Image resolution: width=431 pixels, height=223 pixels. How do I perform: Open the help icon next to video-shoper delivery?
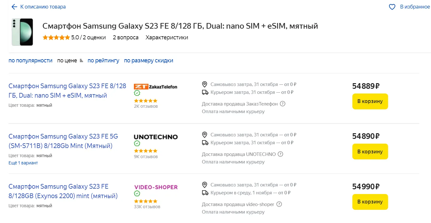(x=279, y=204)
